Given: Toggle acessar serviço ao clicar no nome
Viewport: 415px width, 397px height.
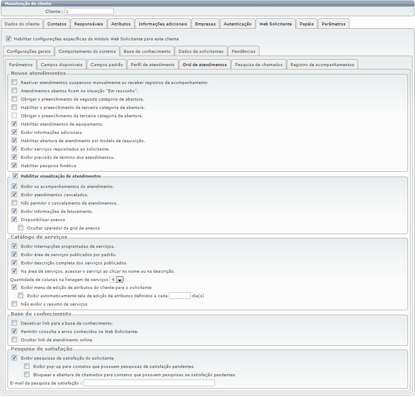Looking at the screenshot, I should pos(14,271).
